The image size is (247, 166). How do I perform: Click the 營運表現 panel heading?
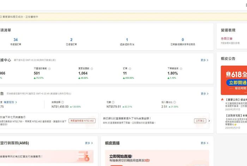coord(228,30)
